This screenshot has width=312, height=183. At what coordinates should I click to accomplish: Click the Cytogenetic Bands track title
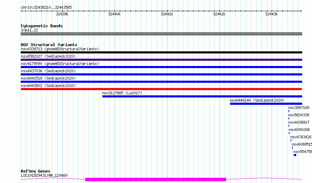point(42,26)
